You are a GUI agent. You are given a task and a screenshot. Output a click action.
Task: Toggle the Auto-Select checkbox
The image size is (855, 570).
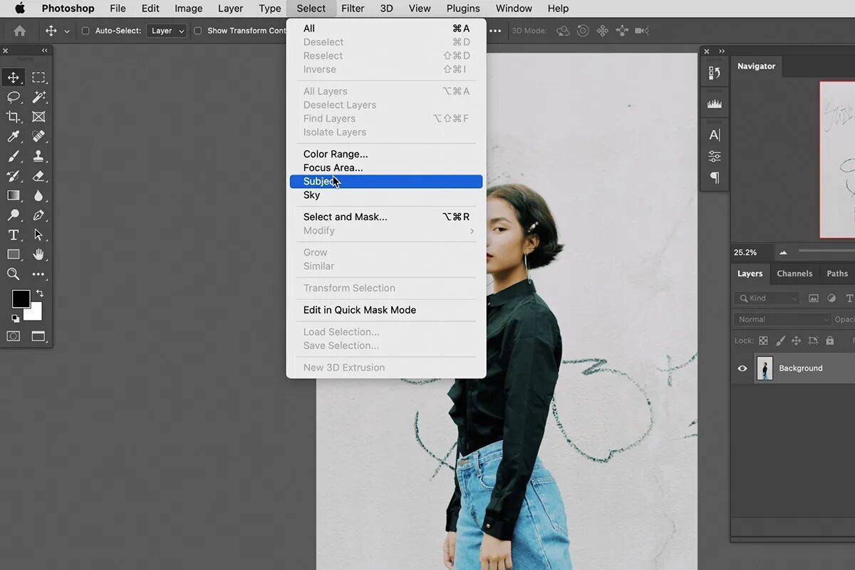(85, 31)
